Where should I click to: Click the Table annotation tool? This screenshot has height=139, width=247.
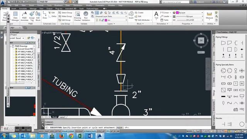point(164,20)
